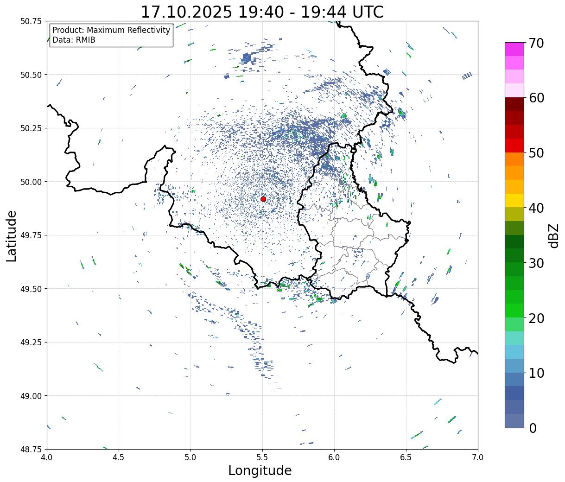Click the yellow colorbar swatch above 40
565x482 pixels.
[x=514, y=200]
